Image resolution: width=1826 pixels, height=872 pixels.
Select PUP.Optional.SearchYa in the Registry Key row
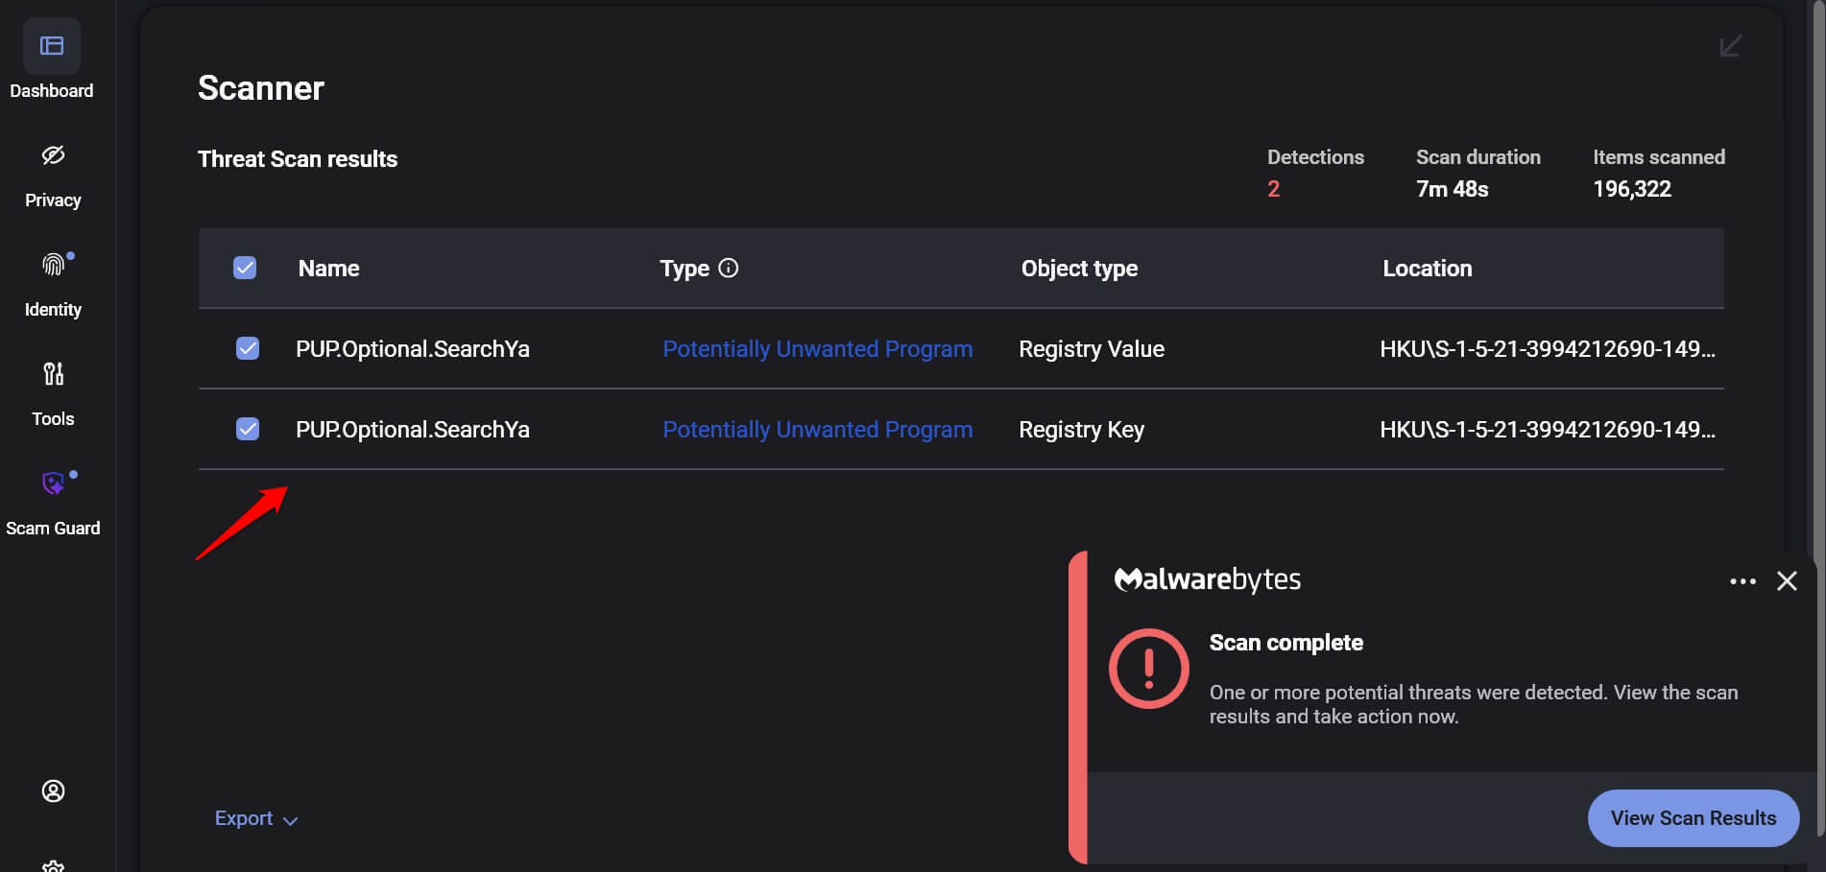click(413, 430)
